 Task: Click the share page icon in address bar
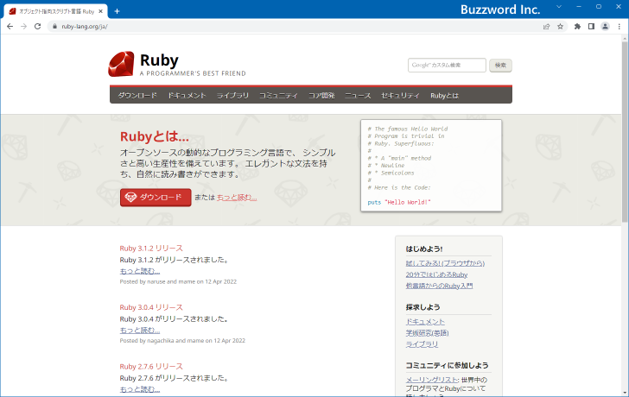(546, 27)
